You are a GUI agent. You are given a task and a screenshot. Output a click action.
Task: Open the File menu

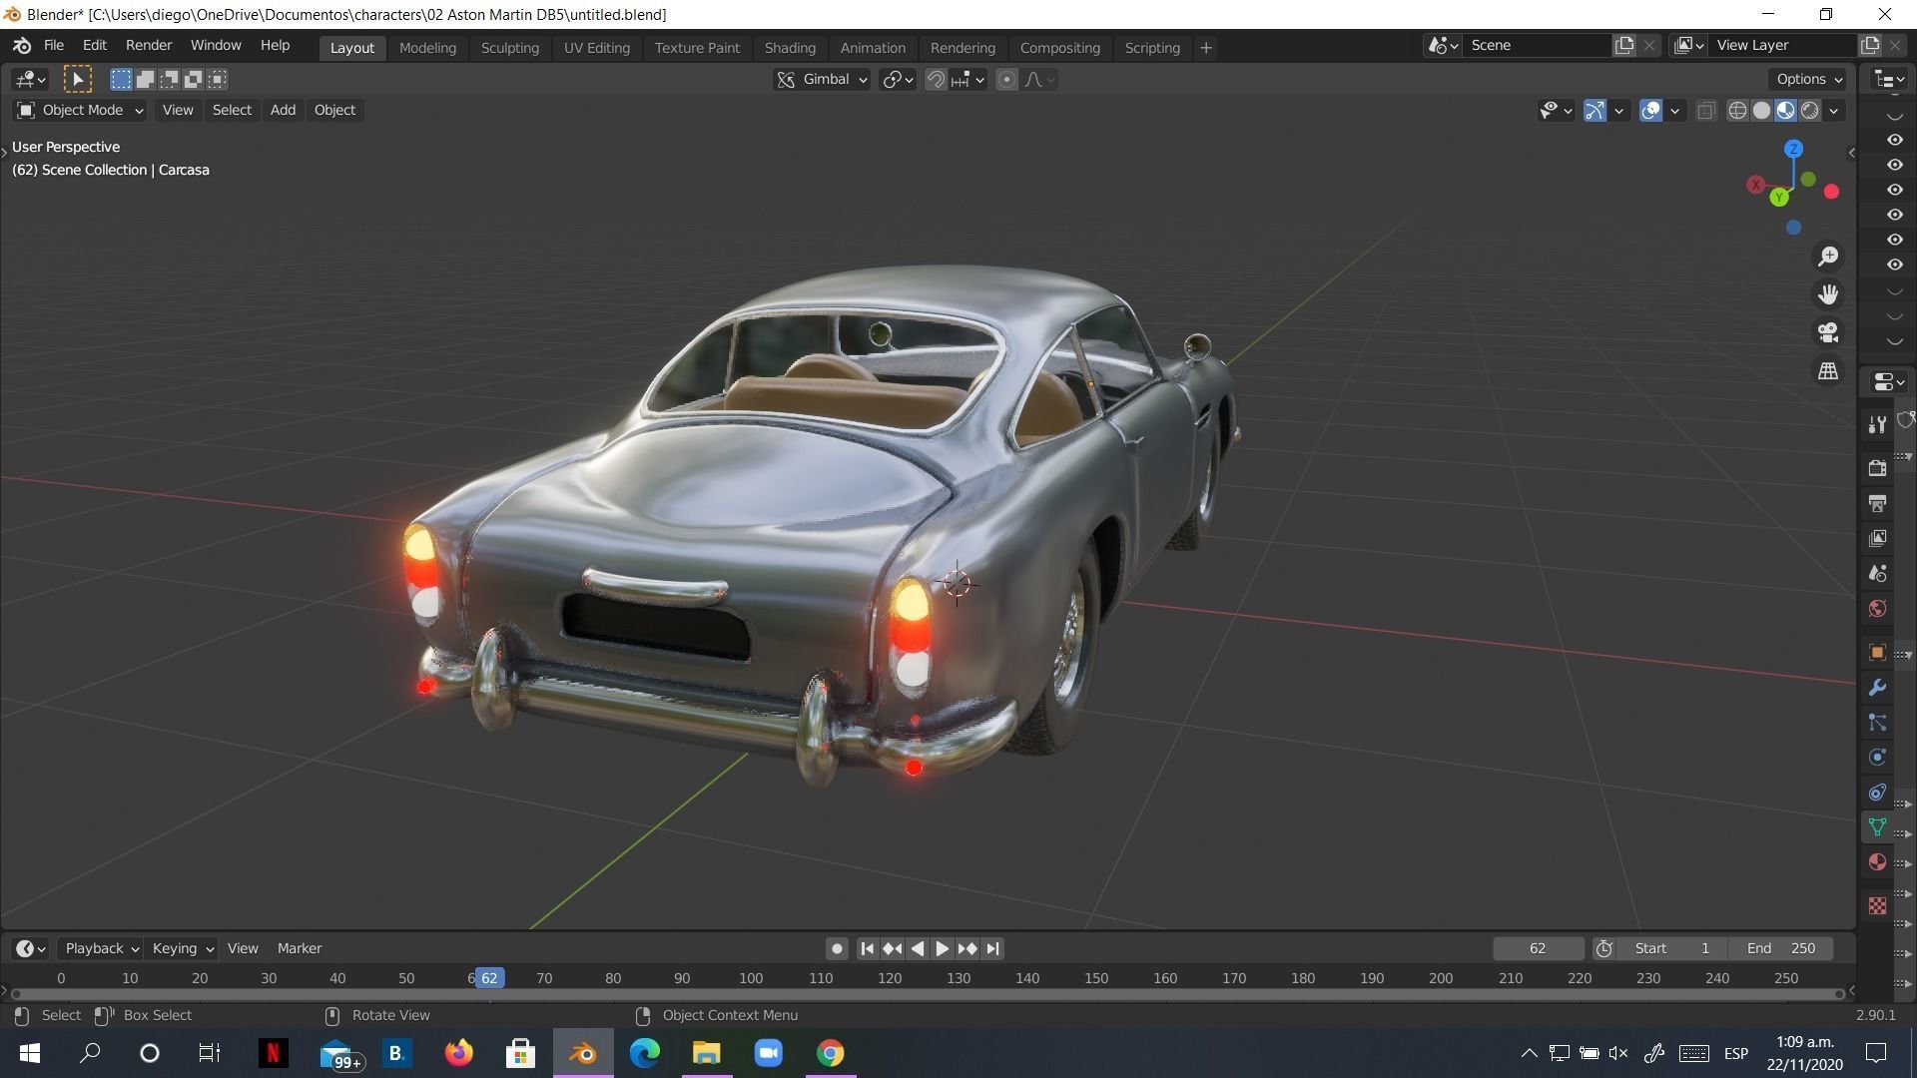(54, 46)
